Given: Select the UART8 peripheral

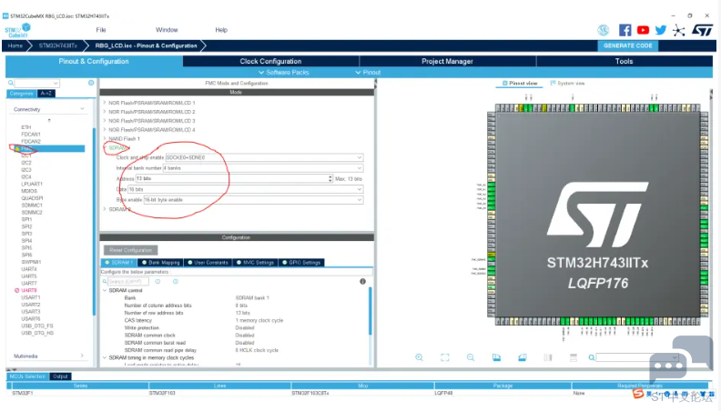Looking at the screenshot, I should point(29,290).
